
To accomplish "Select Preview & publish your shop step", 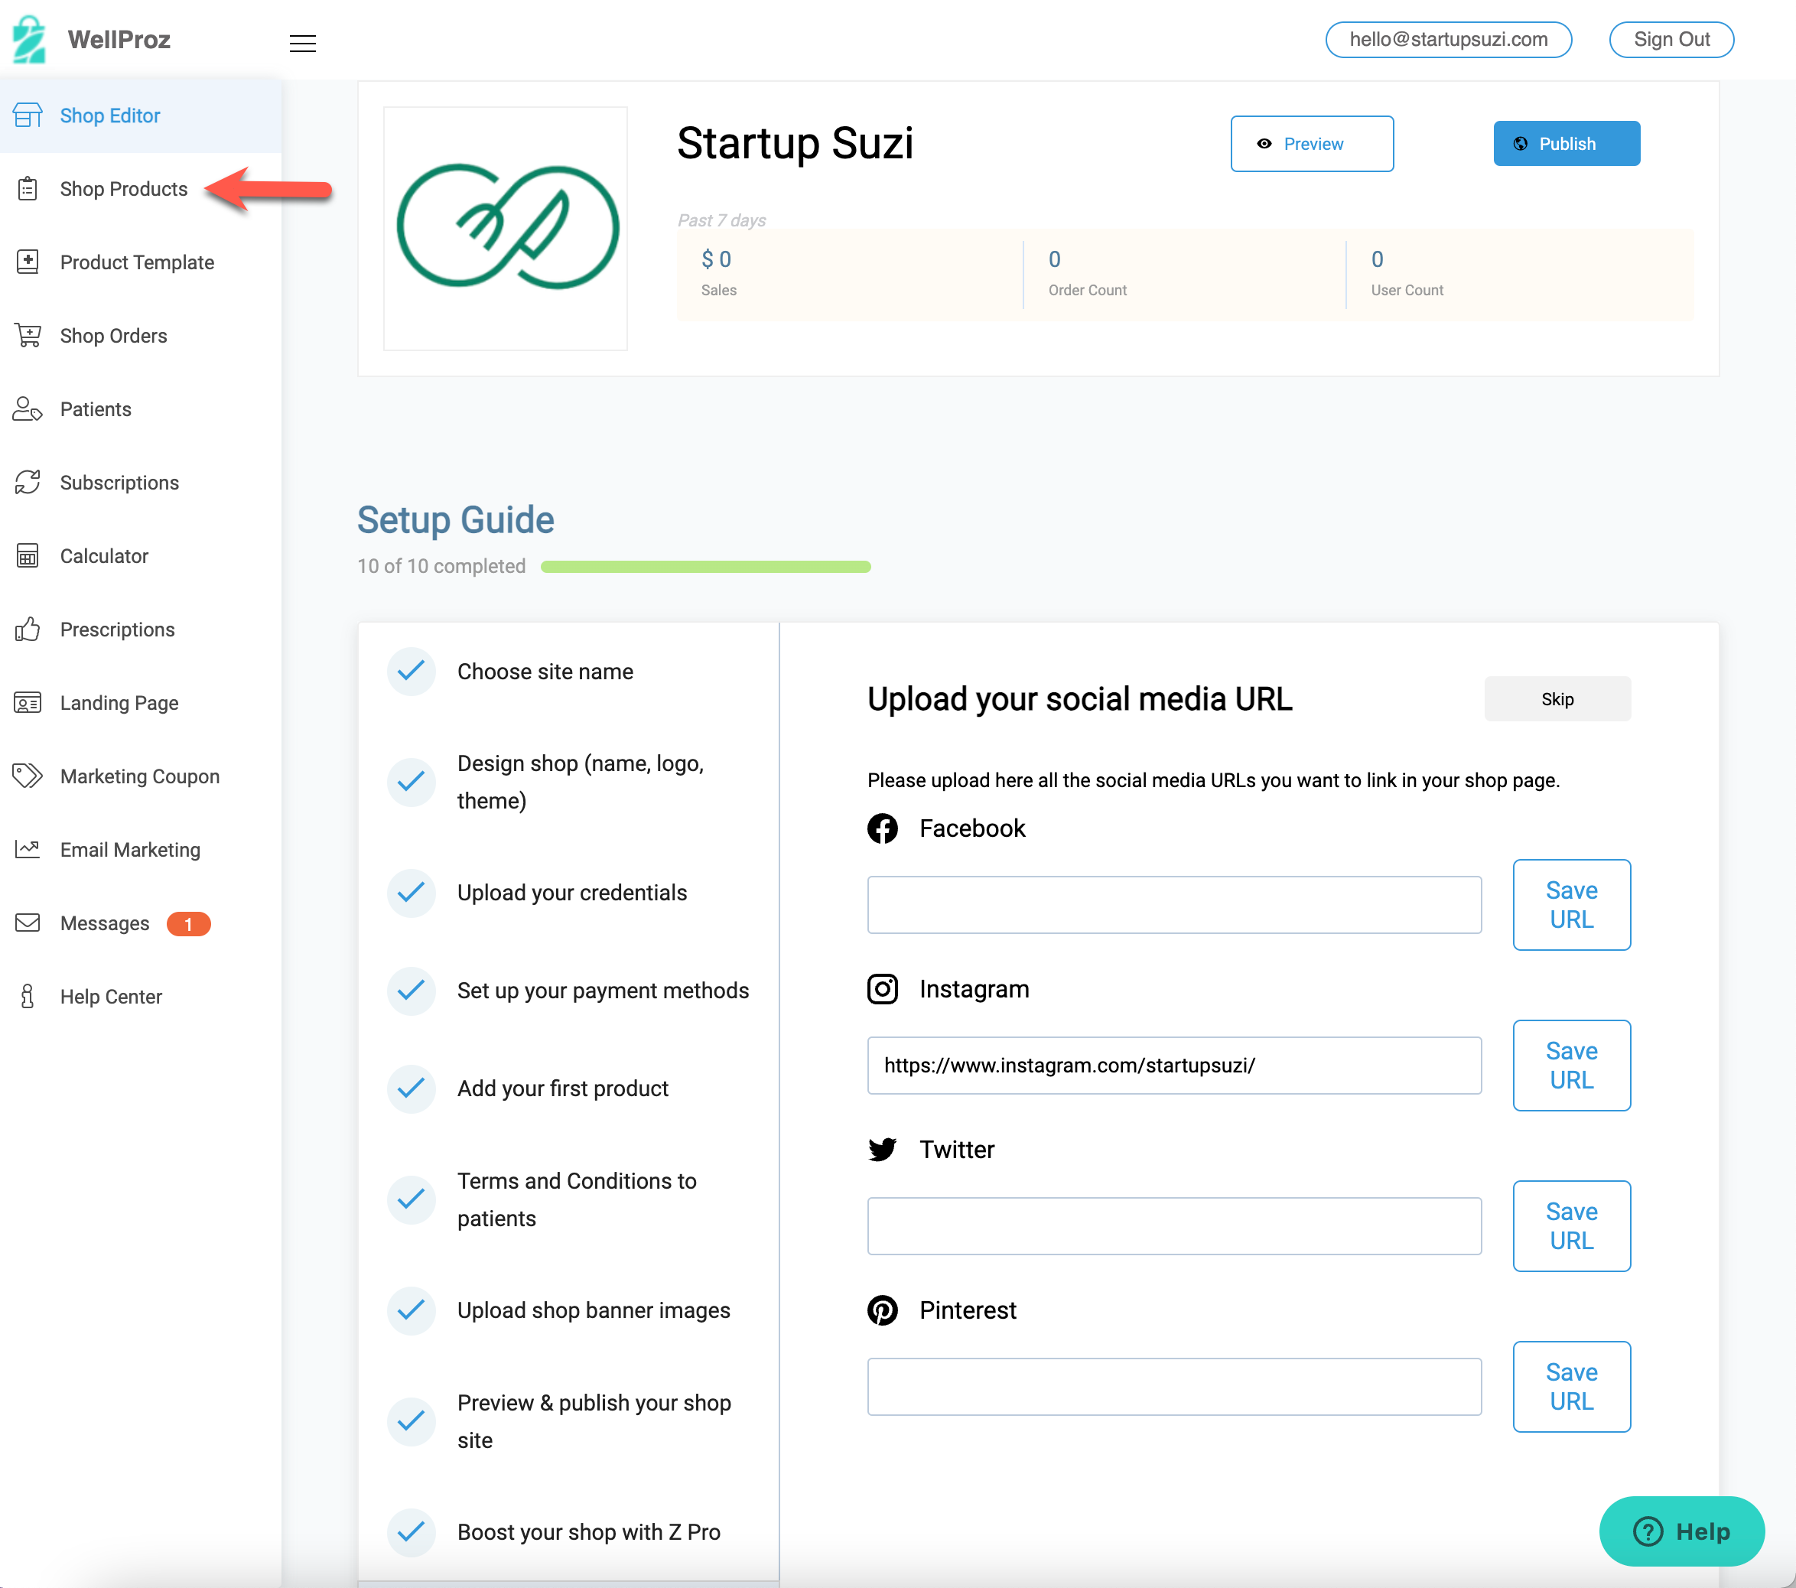I will [568, 1421].
